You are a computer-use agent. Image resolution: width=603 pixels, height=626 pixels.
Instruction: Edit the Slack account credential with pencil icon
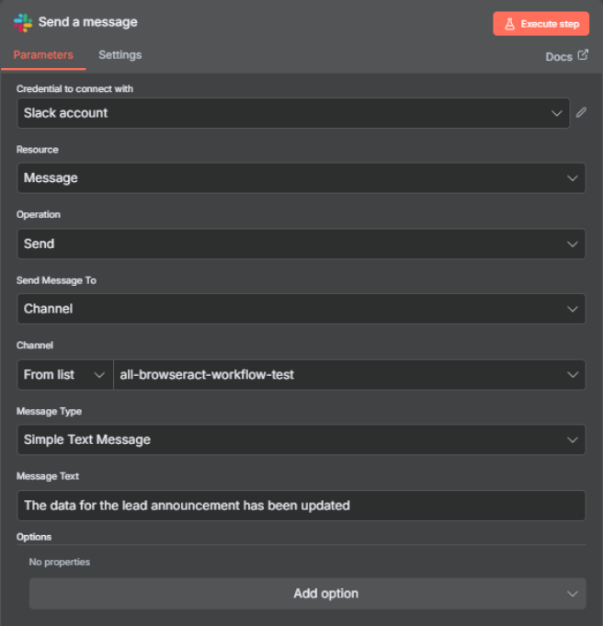[581, 113]
